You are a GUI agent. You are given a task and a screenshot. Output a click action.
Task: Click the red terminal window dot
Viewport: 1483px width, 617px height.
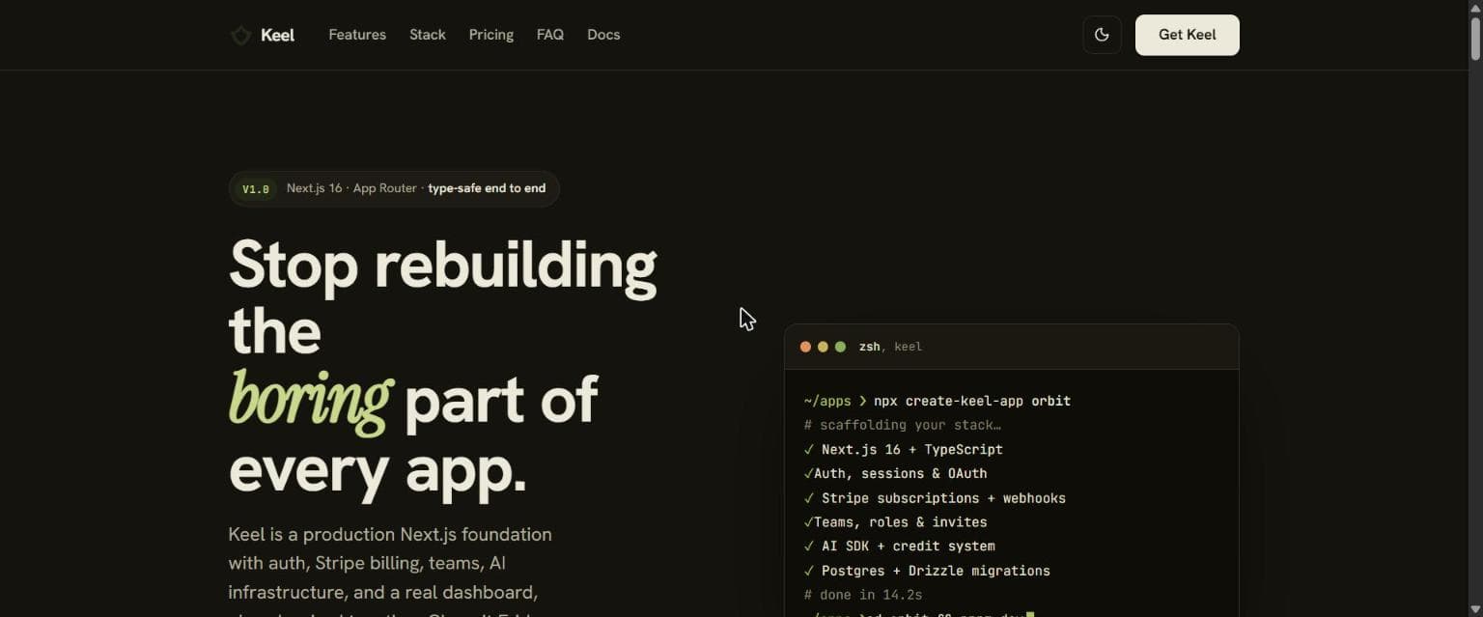click(x=805, y=347)
